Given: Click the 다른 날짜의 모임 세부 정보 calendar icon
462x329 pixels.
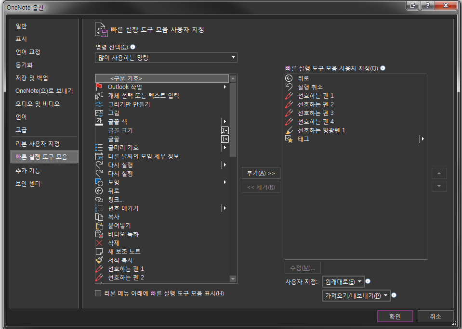Looking at the screenshot, I should [99, 156].
